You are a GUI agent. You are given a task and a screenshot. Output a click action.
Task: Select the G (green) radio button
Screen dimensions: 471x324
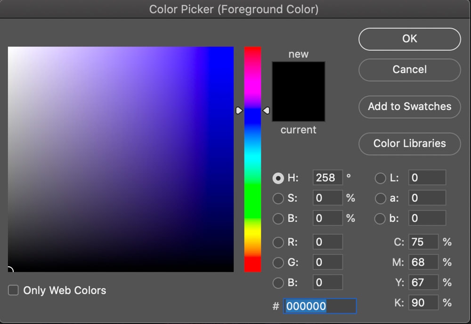(x=278, y=262)
